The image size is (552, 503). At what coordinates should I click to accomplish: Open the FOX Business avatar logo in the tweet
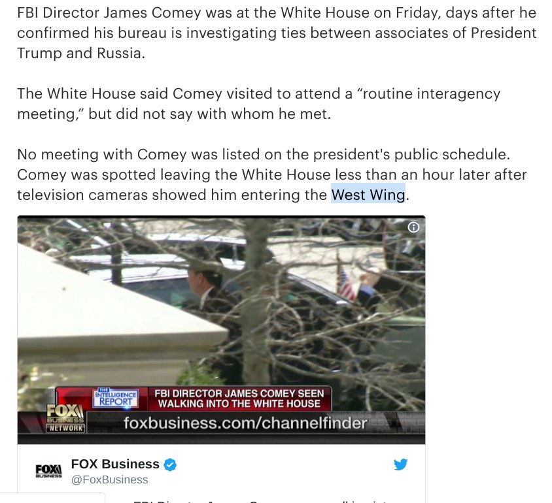tap(48, 470)
